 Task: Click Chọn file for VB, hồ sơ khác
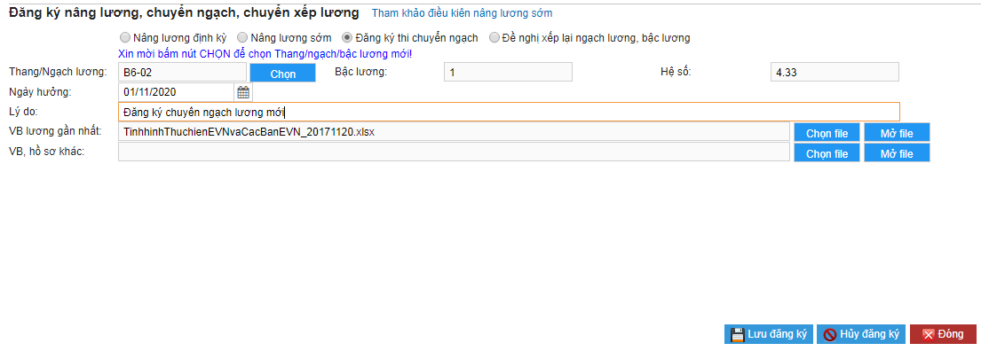(827, 153)
